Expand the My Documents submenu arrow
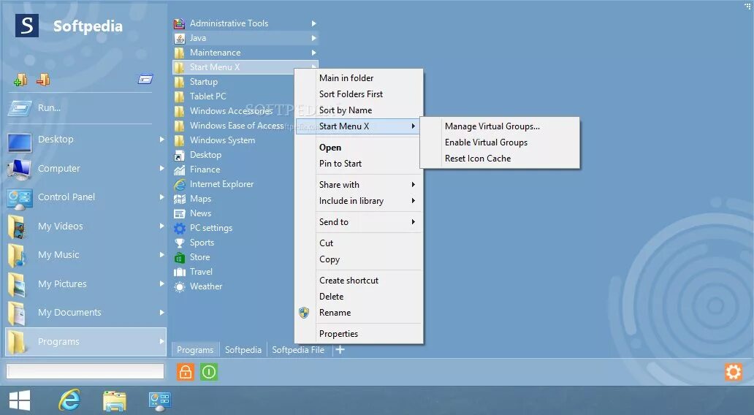Image resolution: width=754 pixels, height=415 pixels. (162, 313)
